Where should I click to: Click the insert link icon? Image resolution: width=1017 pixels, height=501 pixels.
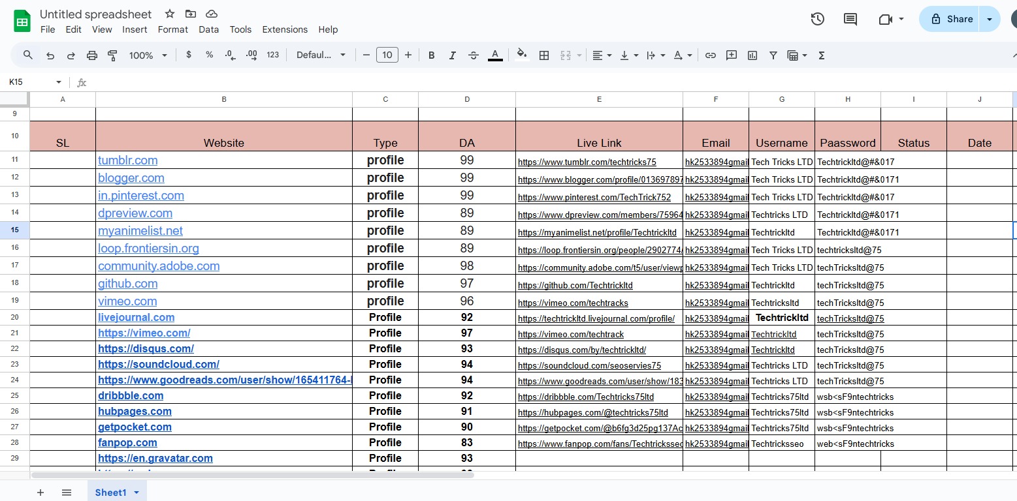[711, 55]
